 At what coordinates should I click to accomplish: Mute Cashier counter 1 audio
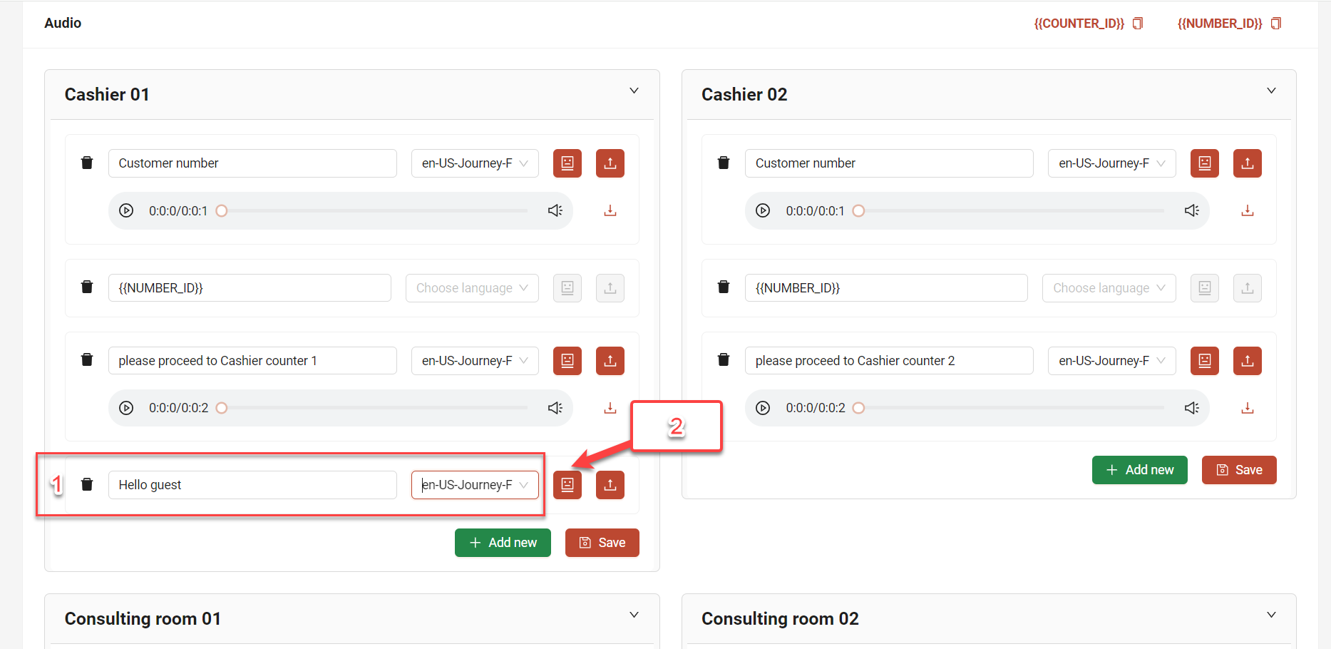(555, 408)
